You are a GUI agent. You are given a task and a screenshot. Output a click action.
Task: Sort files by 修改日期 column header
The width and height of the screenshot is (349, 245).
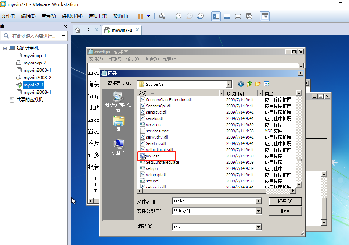(x=241, y=93)
